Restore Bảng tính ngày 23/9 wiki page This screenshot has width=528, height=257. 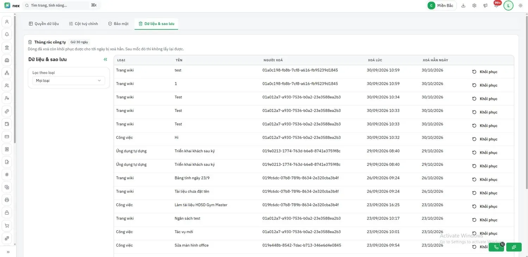point(485,180)
